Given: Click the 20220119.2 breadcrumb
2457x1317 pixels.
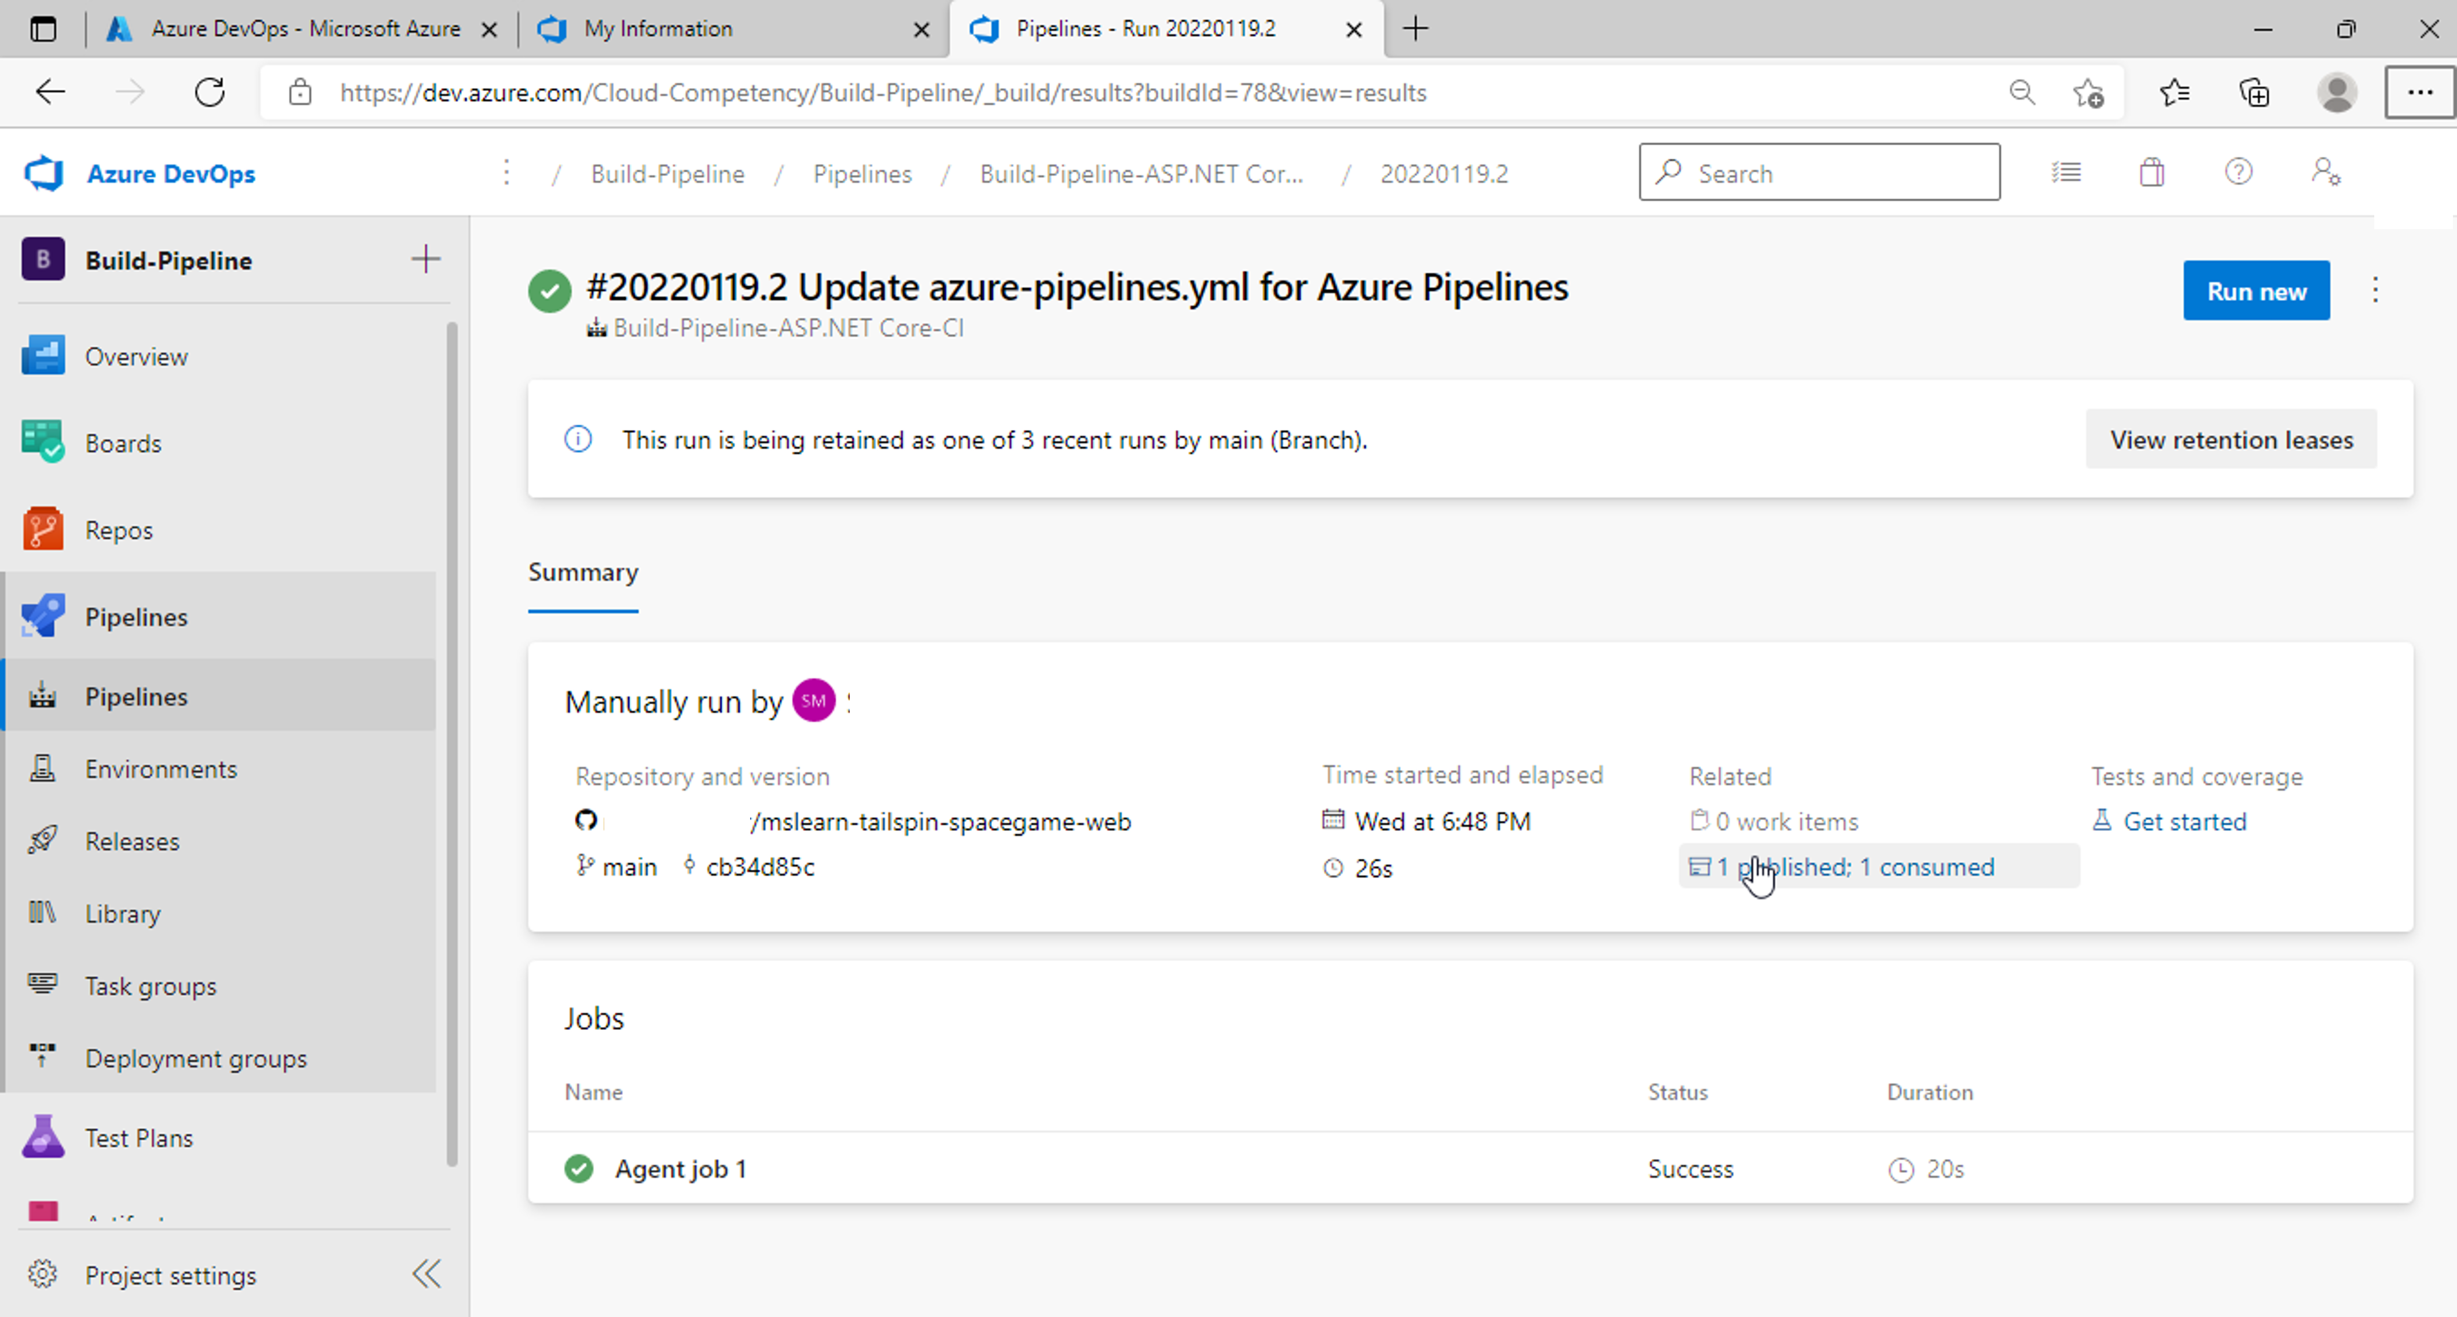Looking at the screenshot, I should click(1444, 174).
